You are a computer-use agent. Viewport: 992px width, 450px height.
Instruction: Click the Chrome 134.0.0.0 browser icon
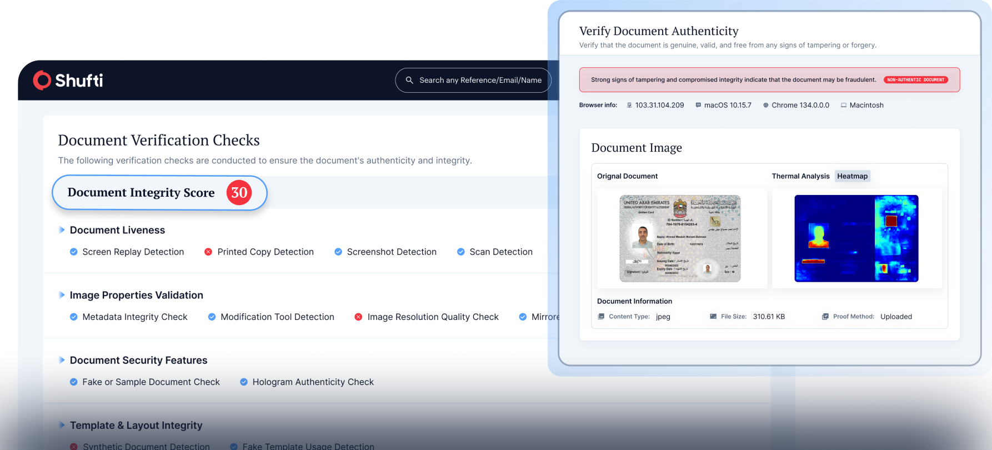click(766, 105)
